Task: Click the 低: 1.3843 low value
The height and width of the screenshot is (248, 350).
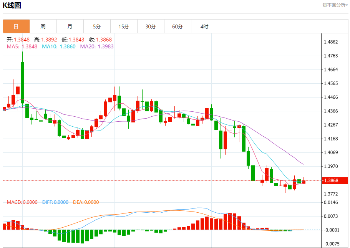Action: (73, 40)
